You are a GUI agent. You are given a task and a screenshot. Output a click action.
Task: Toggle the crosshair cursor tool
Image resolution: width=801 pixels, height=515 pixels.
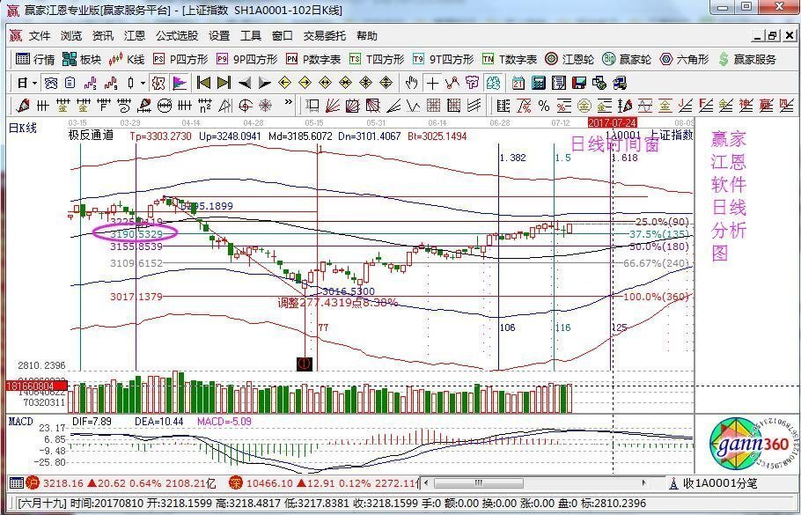(x=433, y=83)
